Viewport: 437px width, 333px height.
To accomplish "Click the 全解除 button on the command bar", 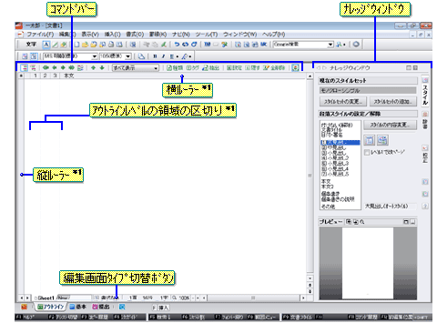I will click(274, 67).
